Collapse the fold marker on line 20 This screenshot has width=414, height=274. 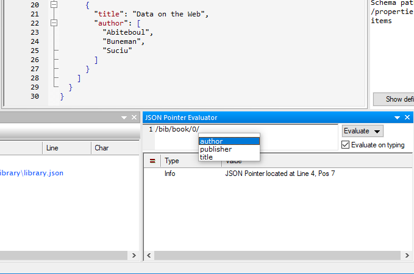(54, 4)
